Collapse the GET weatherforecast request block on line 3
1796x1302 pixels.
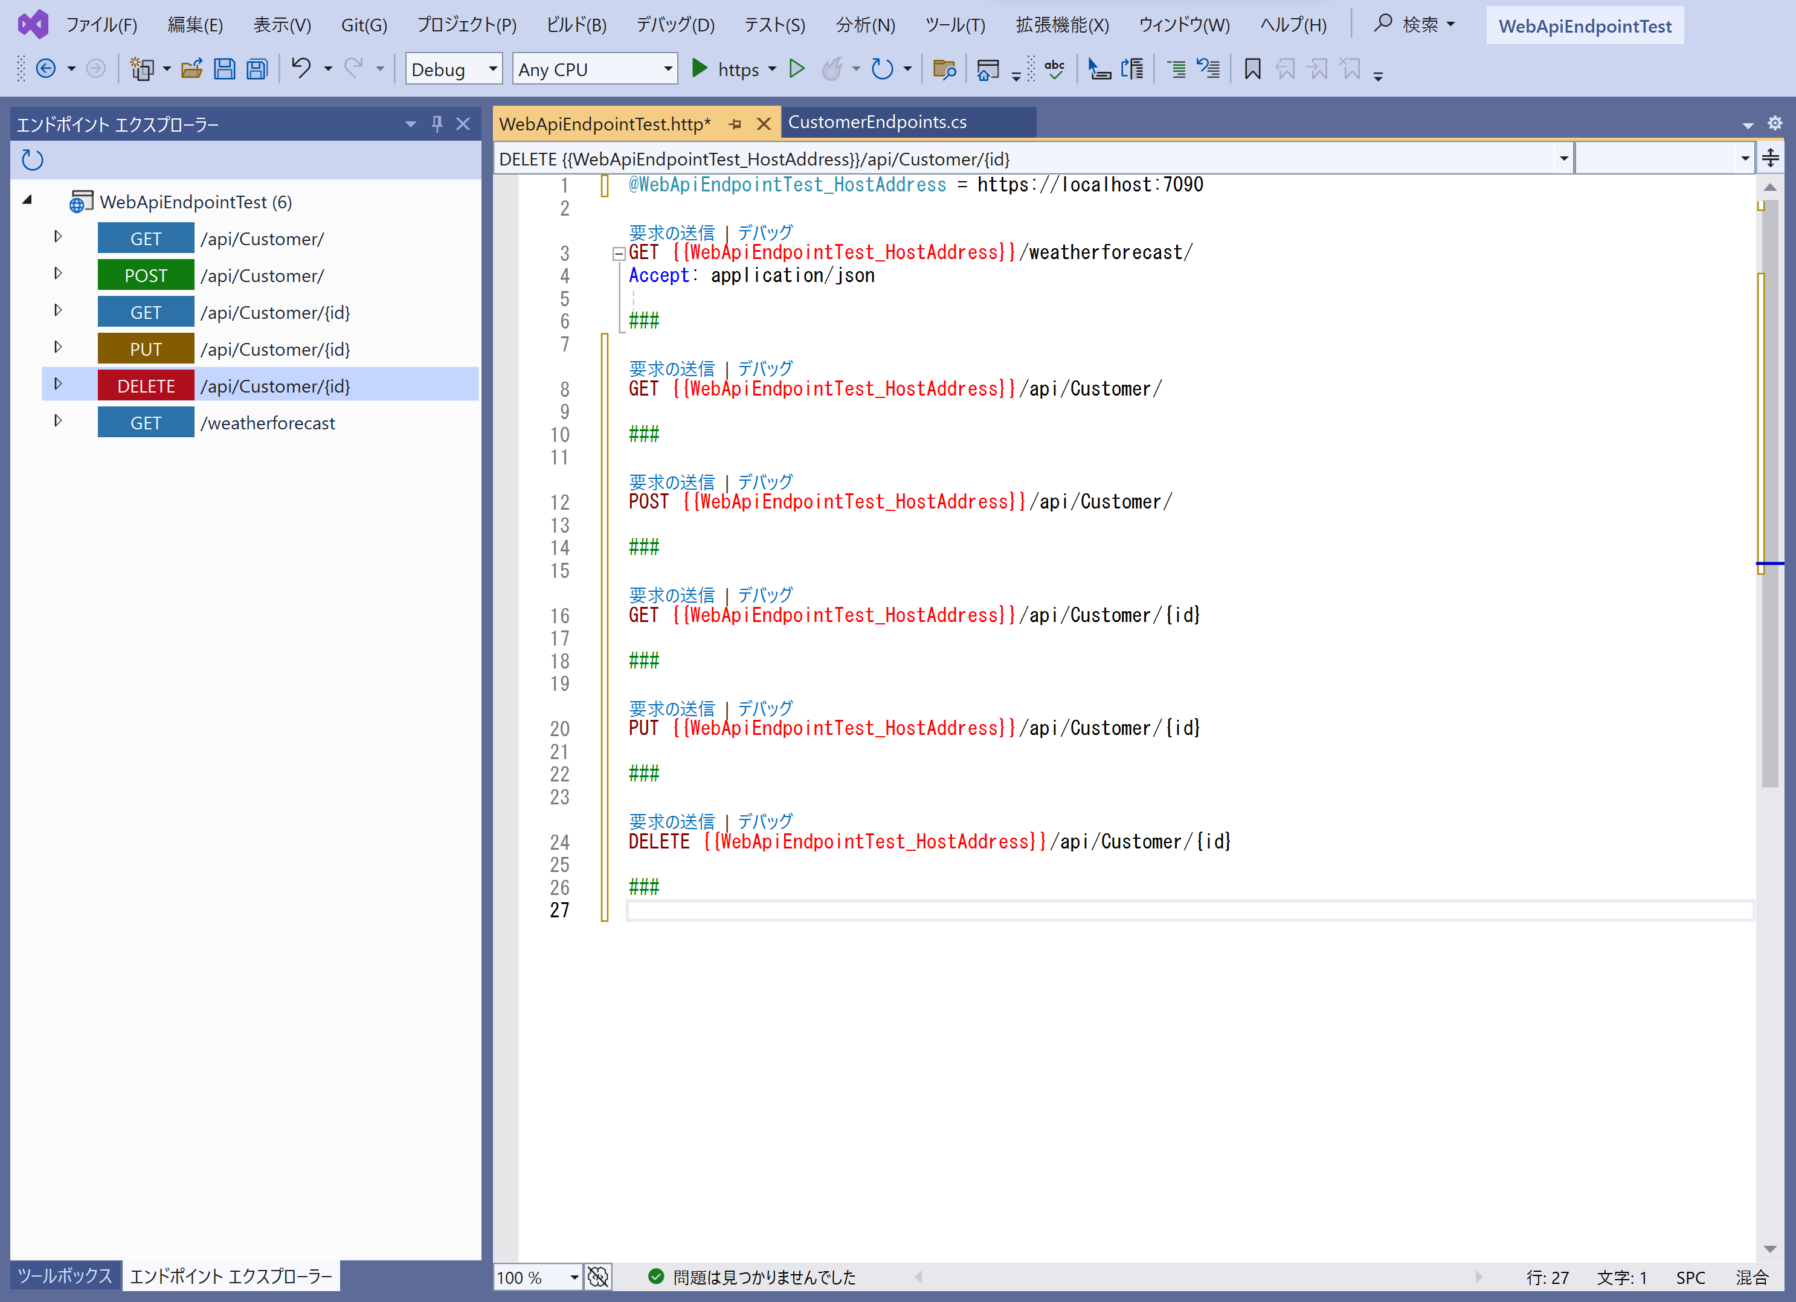(619, 254)
